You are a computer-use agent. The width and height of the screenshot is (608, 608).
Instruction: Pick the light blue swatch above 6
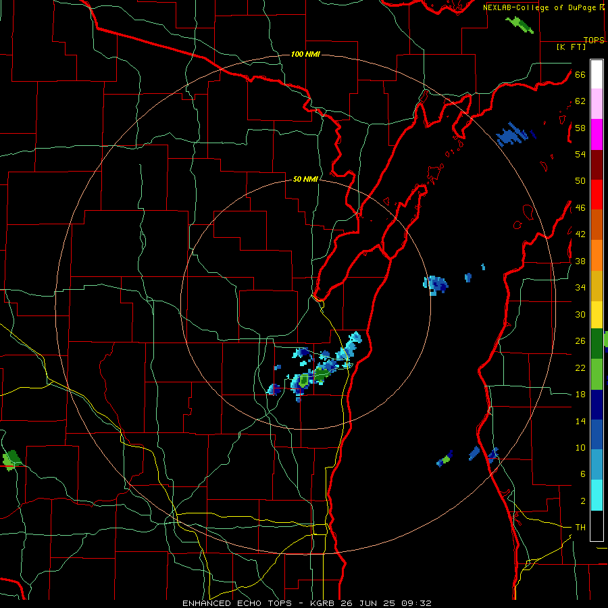(x=597, y=465)
